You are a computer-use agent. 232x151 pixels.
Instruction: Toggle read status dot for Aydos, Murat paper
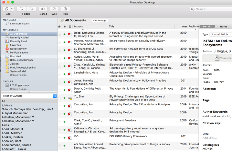click(64, 58)
